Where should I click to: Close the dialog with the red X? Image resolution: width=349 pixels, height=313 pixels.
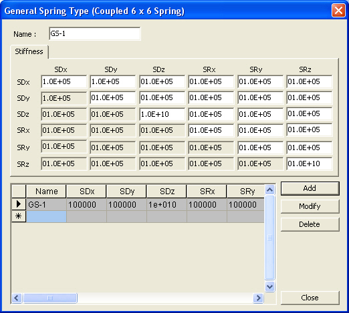(338, 11)
